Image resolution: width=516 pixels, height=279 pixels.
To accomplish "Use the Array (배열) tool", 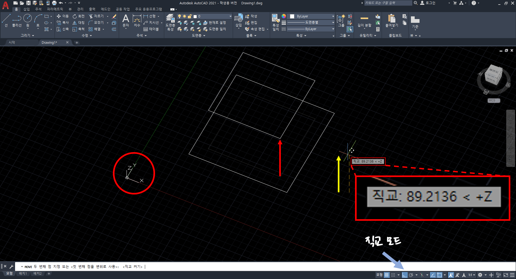I will click(x=94, y=29).
